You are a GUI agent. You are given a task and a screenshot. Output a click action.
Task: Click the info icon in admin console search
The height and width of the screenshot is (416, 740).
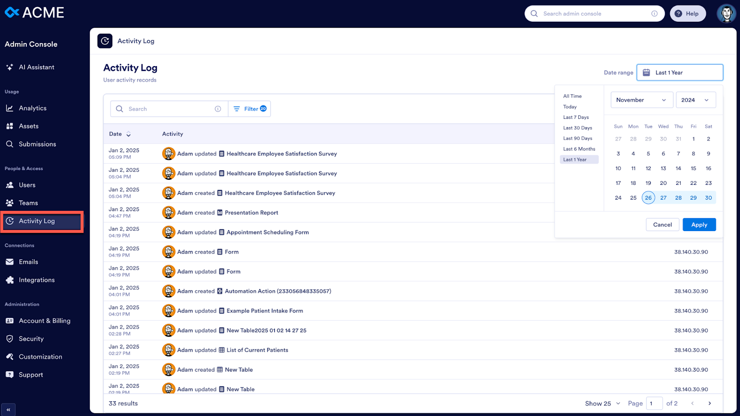pos(654,14)
